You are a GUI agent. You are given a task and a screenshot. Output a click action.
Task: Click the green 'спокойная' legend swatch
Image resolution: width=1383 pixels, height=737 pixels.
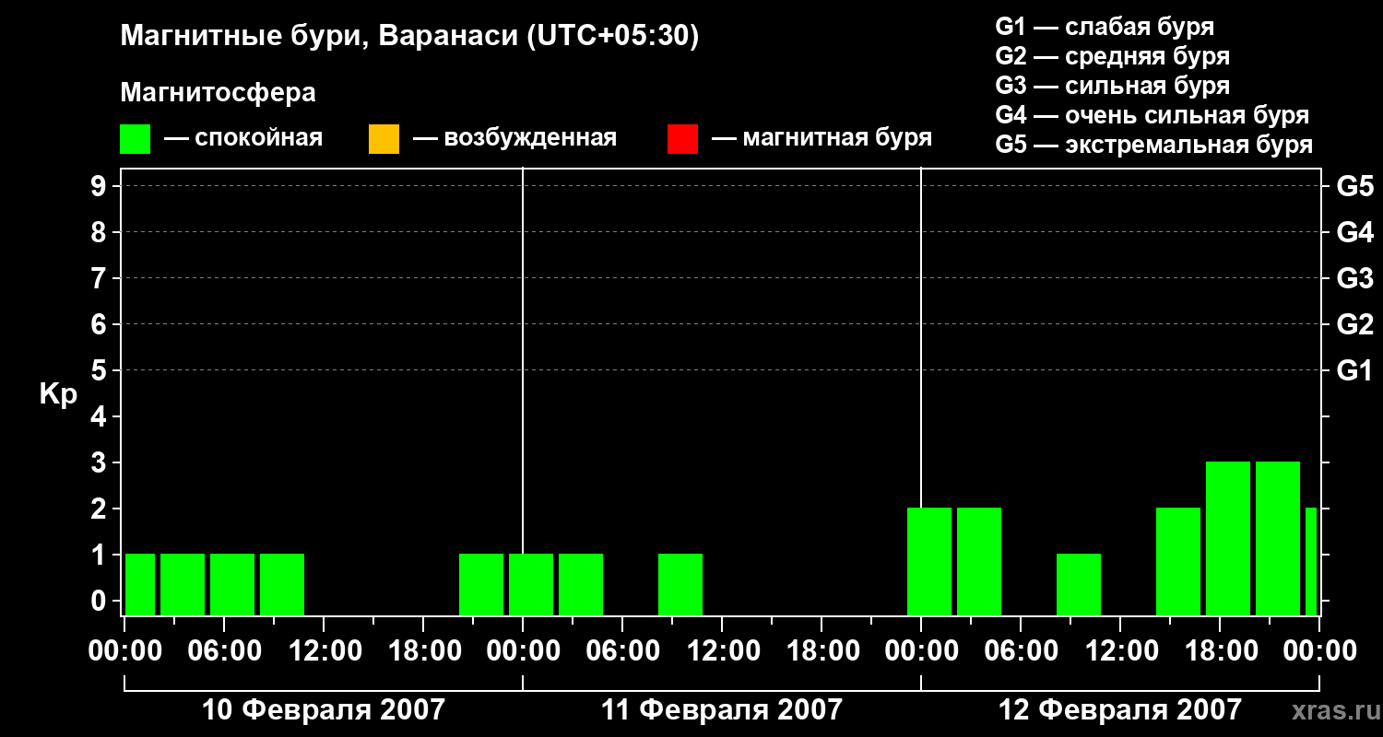coord(136,139)
